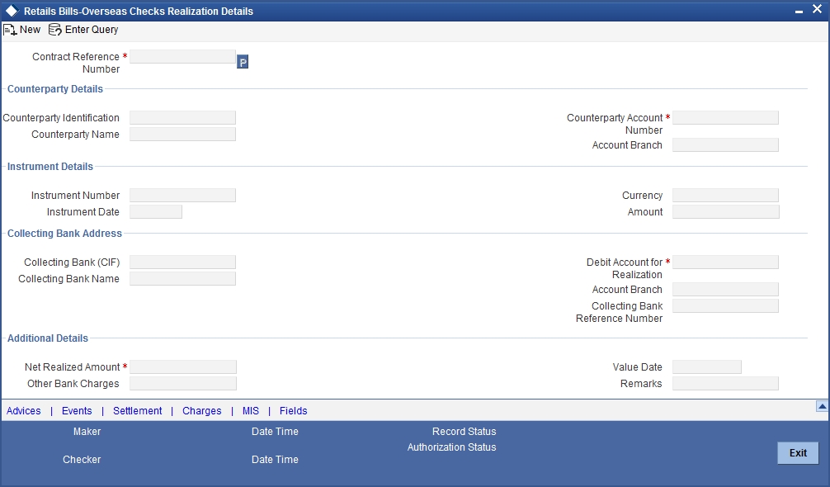Screen dimensions: 830x487
Task: Click Account Branch field under Collecting Bank Address
Action: (725, 290)
